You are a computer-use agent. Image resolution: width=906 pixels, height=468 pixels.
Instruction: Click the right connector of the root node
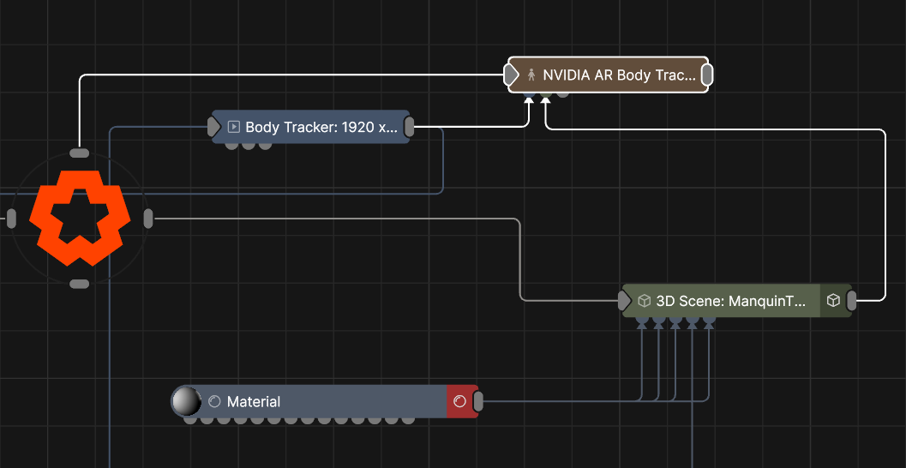pos(147,219)
